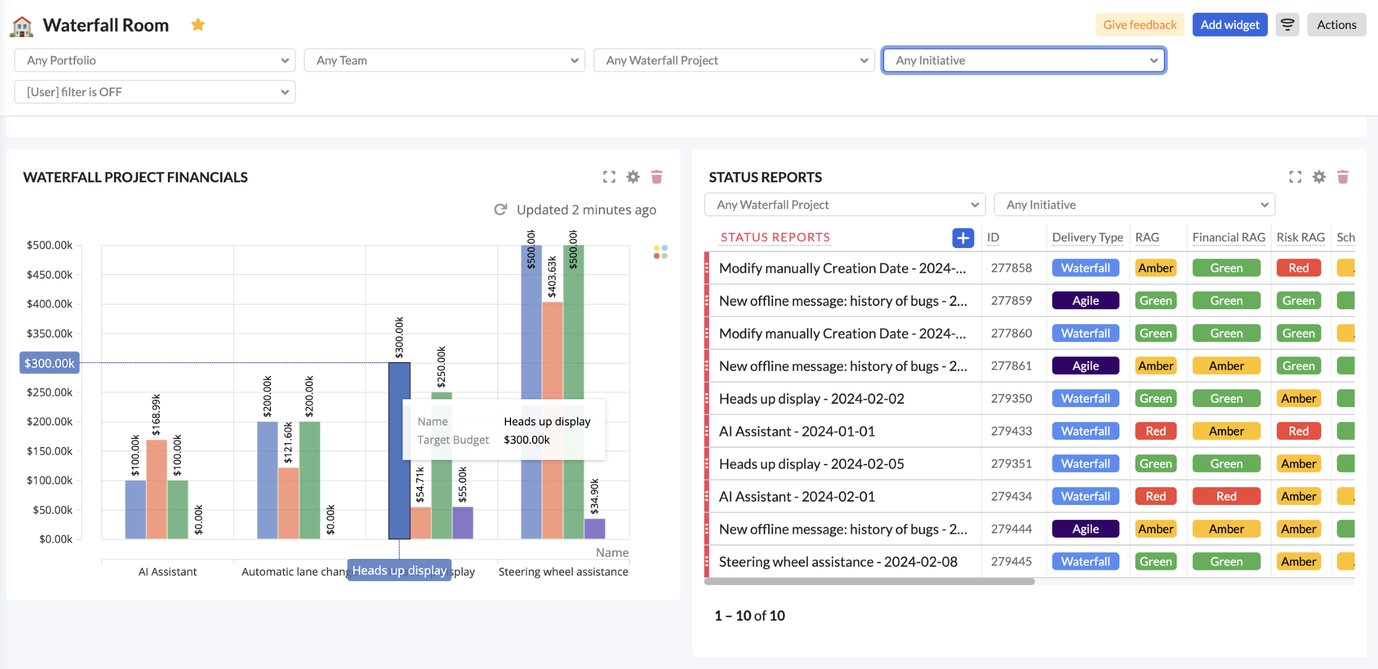Viewport: 1378px width, 669px height.
Task: Open the status report with ID 277858
Action: point(842,268)
